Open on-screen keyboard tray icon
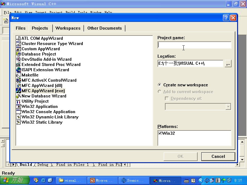The height and width of the screenshot is (185, 247). 186,180
